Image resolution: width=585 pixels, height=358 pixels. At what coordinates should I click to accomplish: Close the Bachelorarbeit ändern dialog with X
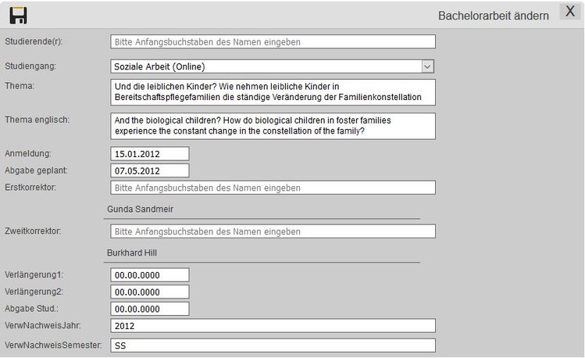coord(569,13)
